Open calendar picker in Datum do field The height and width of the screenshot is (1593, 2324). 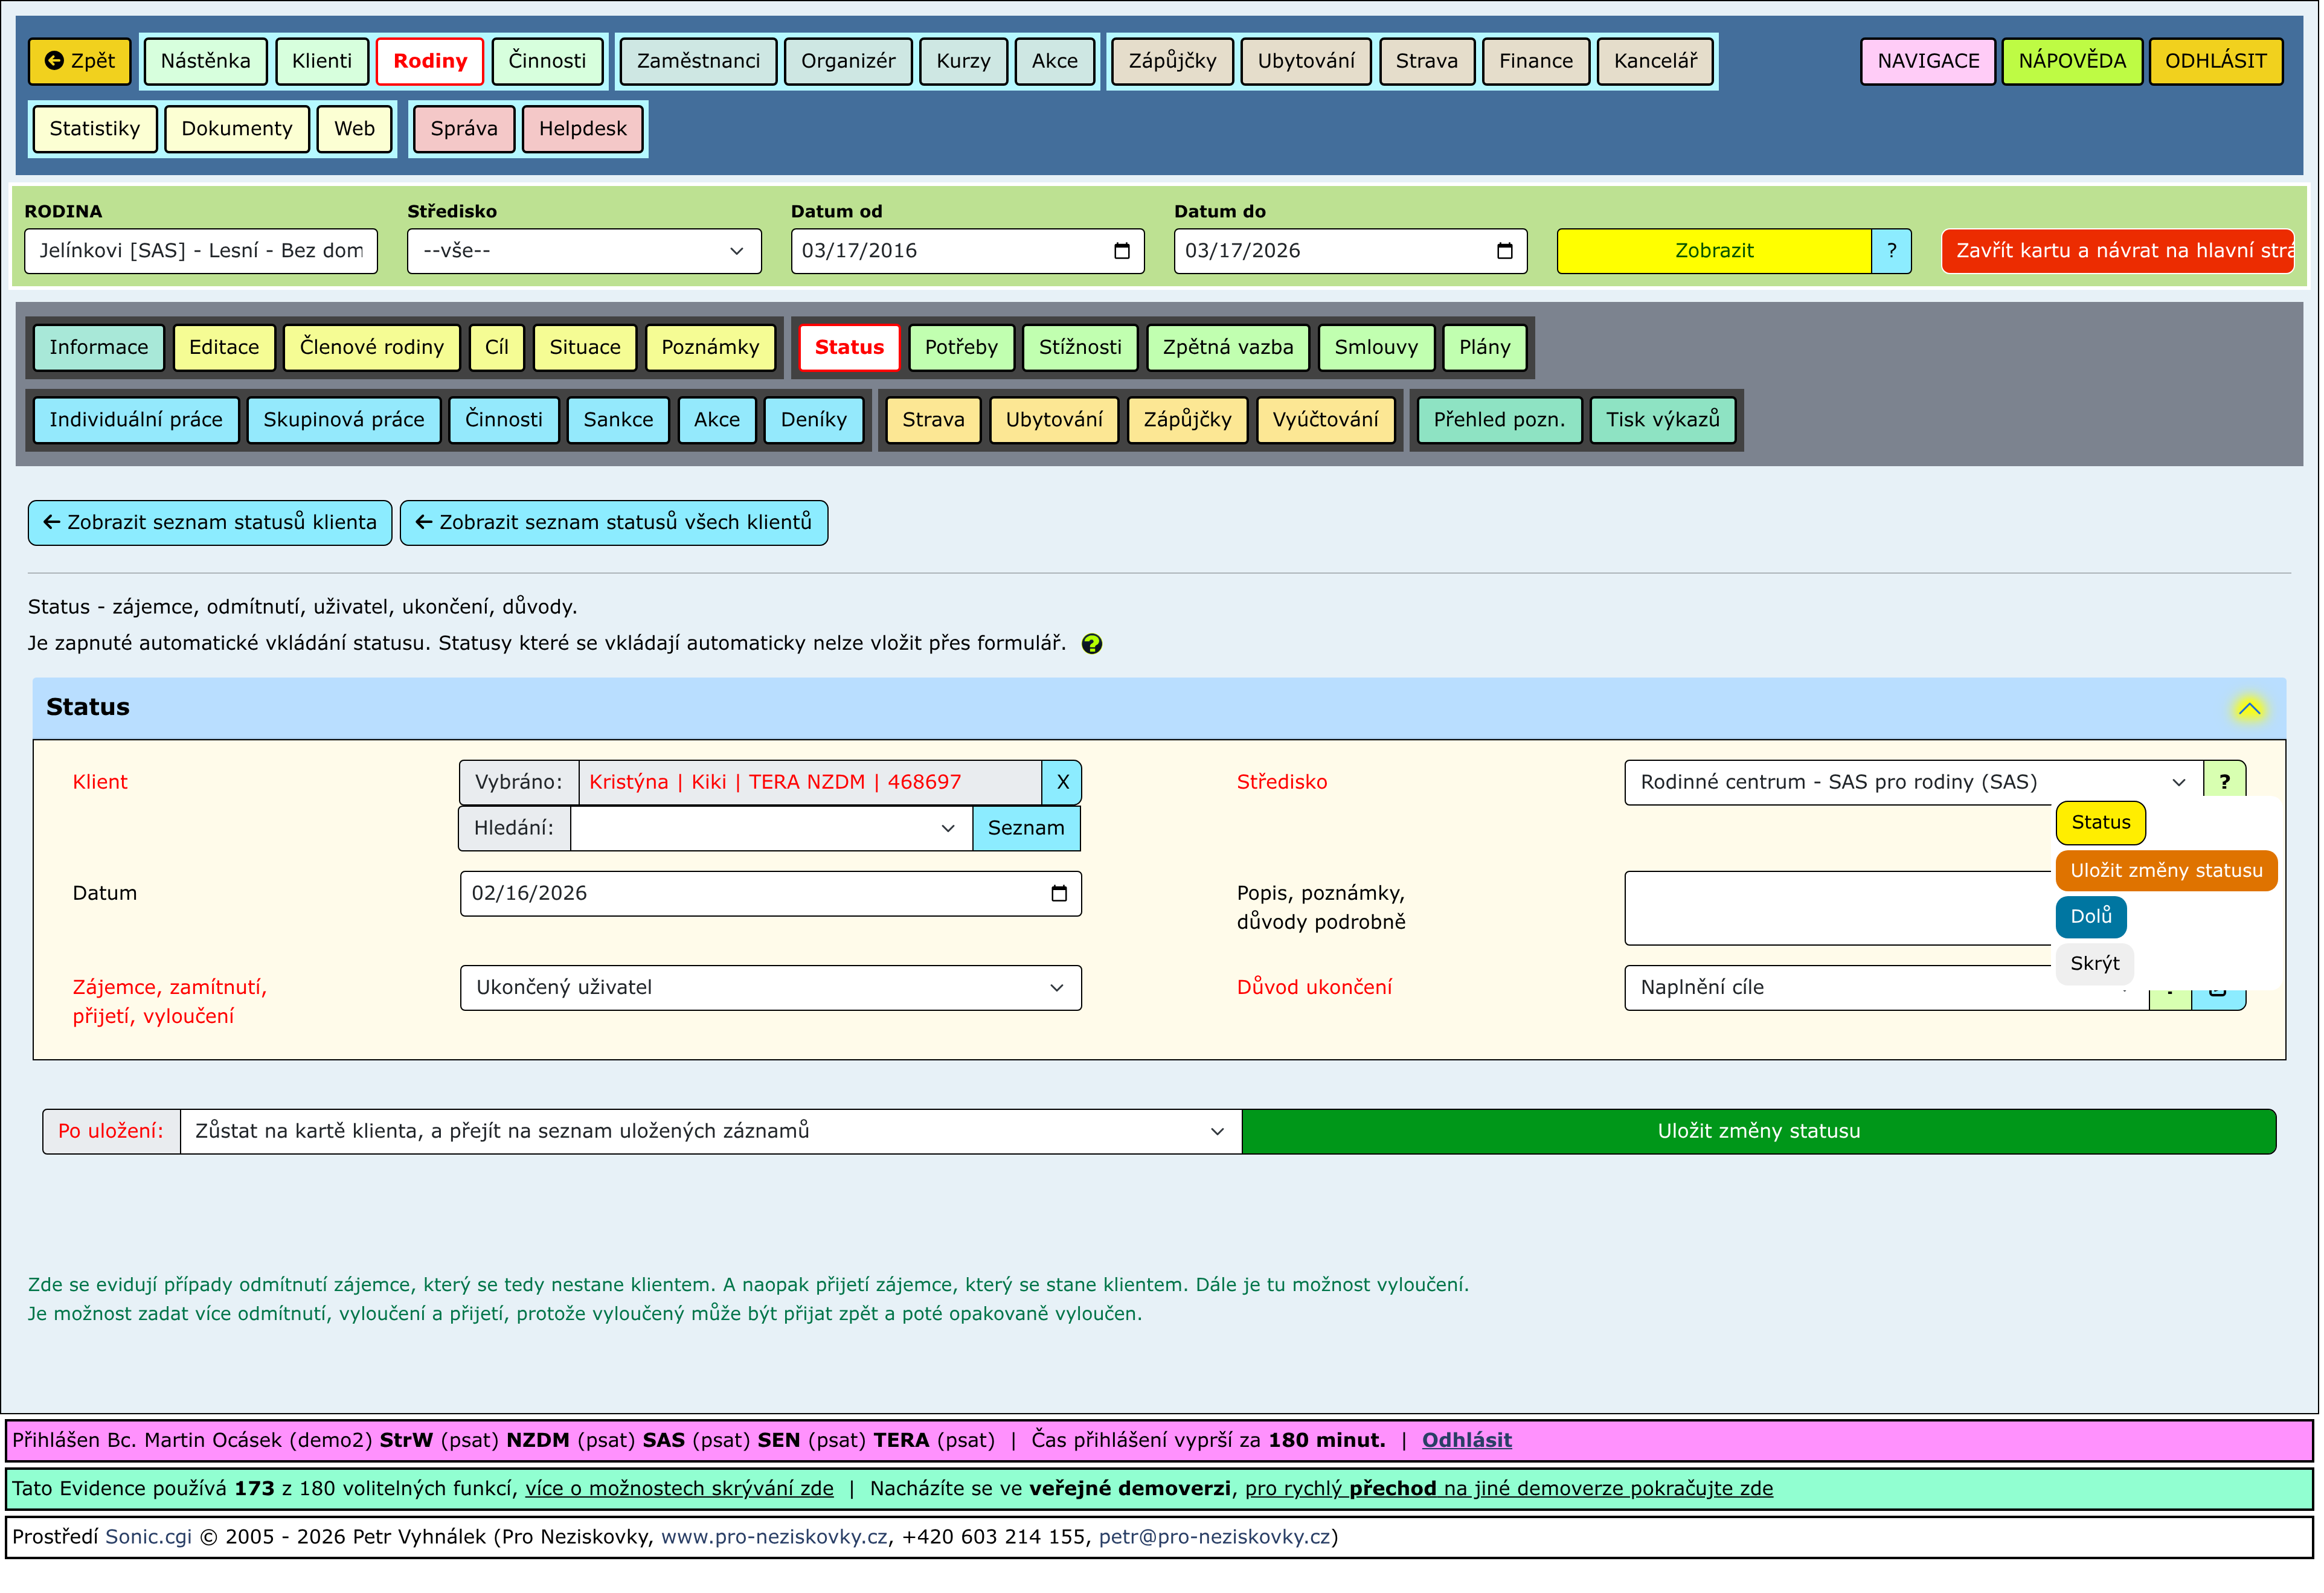pyautogui.click(x=1504, y=251)
